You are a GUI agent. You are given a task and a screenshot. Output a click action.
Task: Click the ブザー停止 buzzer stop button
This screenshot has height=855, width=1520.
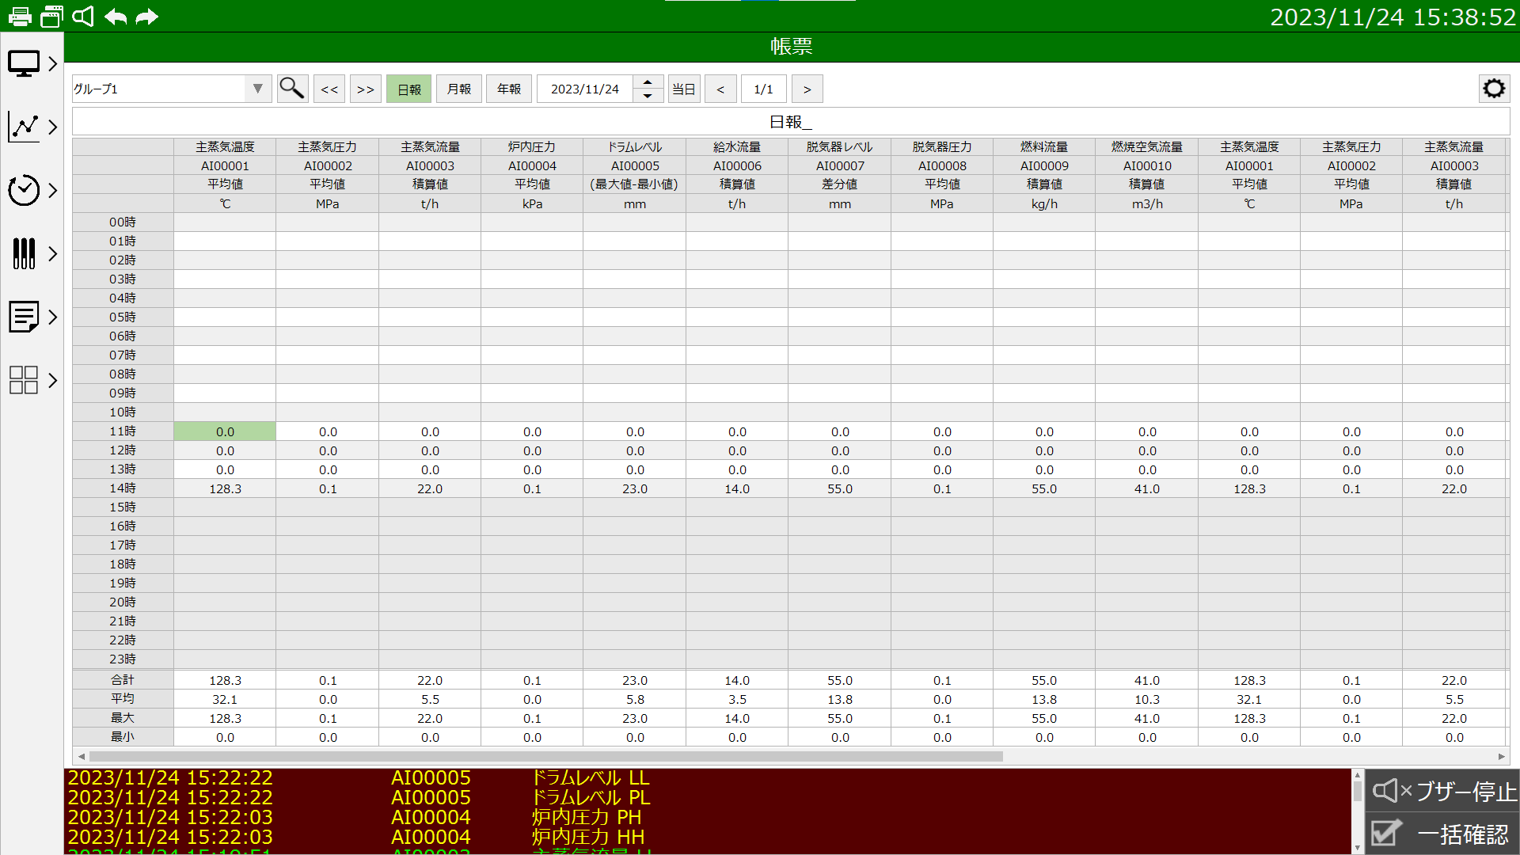point(1443,791)
